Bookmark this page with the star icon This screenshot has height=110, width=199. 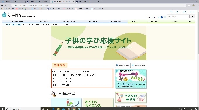(x=185, y=6)
